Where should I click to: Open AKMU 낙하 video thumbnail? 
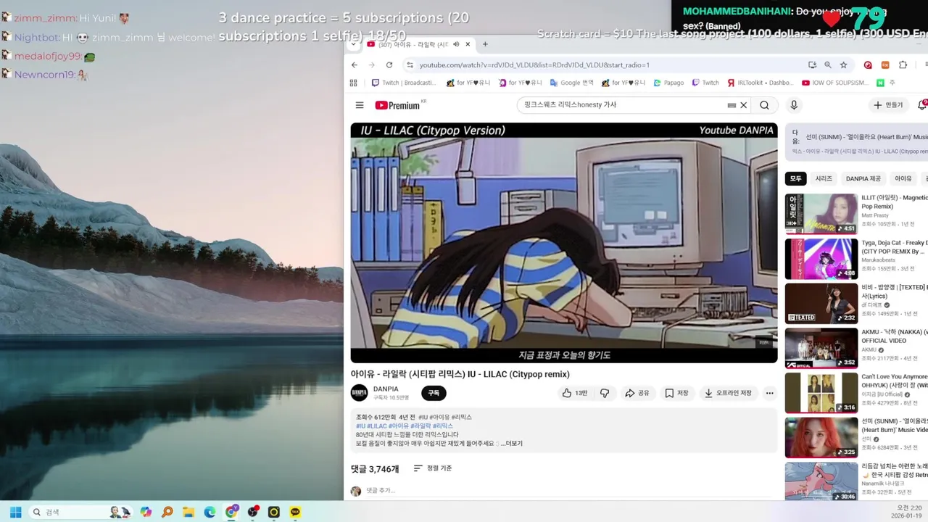(x=821, y=348)
